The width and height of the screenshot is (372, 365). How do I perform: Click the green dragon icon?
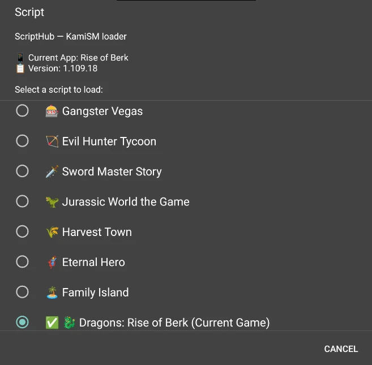[x=69, y=323]
